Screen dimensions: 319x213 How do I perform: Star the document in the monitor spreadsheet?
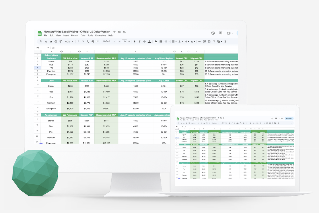point(114,32)
